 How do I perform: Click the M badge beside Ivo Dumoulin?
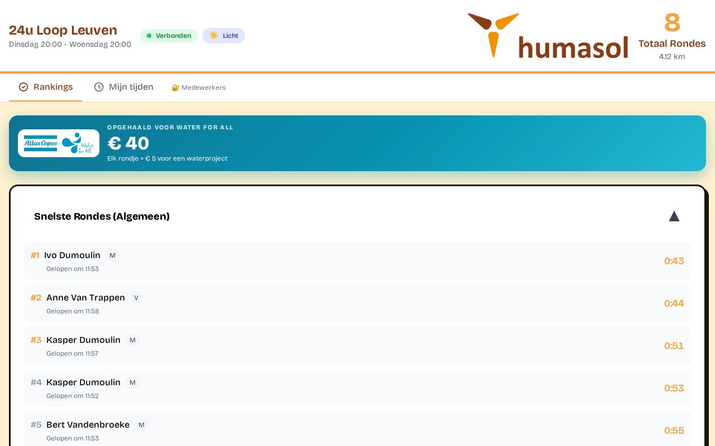(112, 255)
